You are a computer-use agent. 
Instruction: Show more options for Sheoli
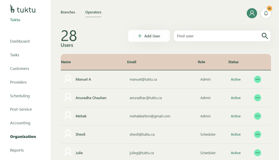pyautogui.click(x=257, y=134)
